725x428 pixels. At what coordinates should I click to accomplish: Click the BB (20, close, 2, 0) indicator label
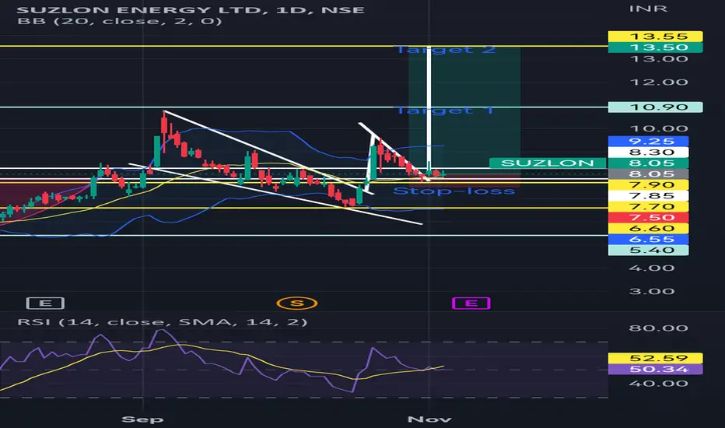pyautogui.click(x=119, y=21)
